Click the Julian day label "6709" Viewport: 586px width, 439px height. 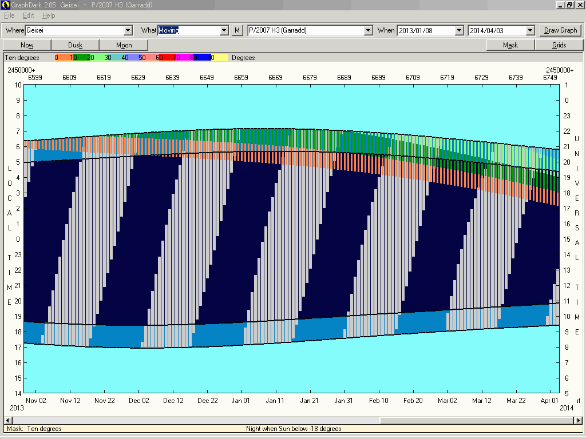click(x=413, y=78)
